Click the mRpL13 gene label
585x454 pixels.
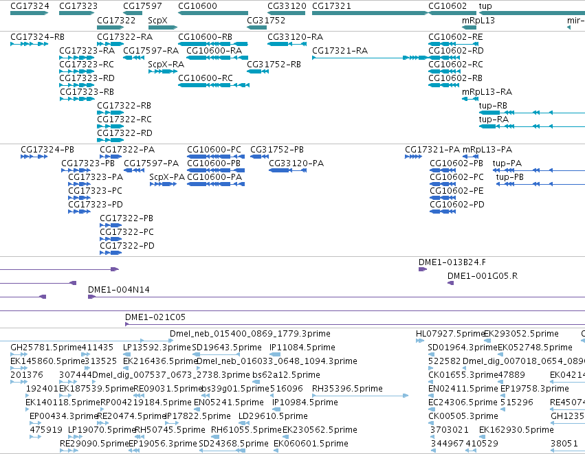click(478, 20)
